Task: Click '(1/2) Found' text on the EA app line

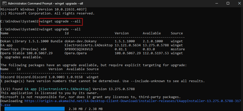Action: point(12,89)
